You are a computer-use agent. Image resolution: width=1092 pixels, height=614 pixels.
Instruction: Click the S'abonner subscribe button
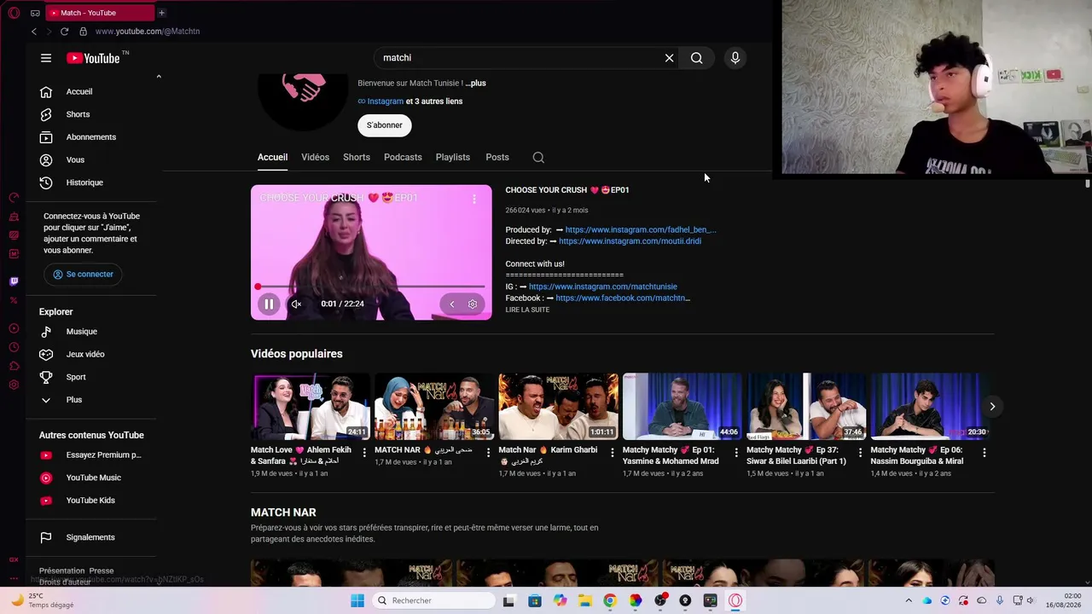tap(385, 125)
